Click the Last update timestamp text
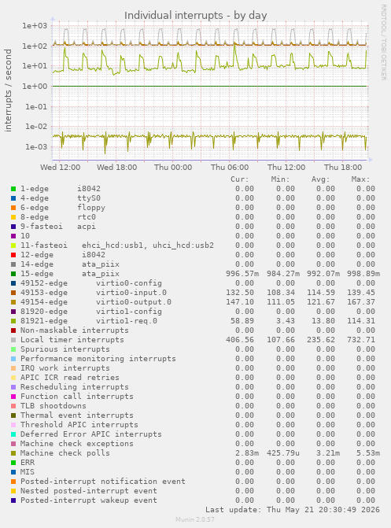 click(x=293, y=510)
